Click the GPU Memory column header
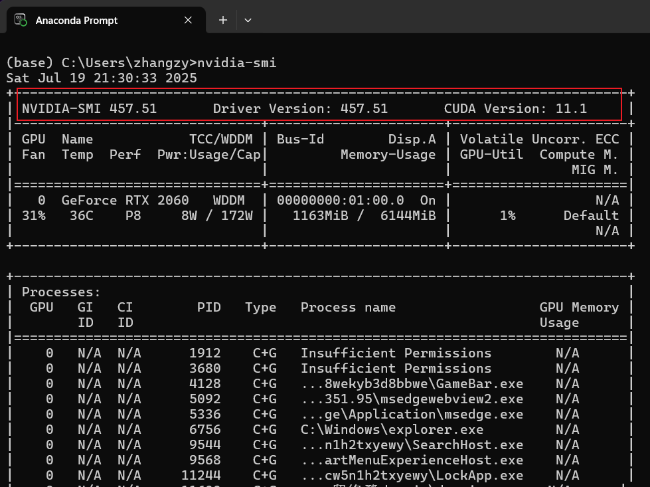Viewport: 650px width, 487px height. (579, 308)
